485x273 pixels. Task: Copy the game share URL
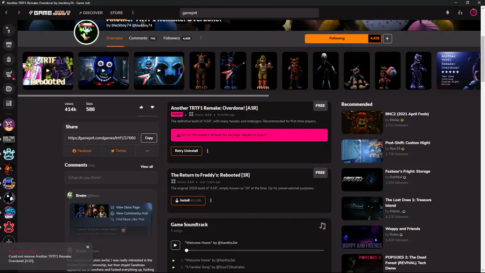[x=149, y=138]
